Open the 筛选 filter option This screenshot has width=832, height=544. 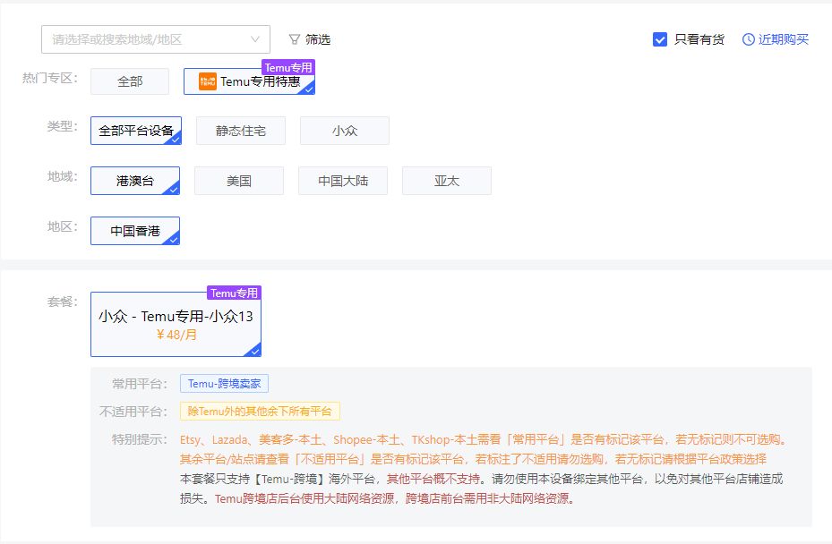tap(310, 39)
